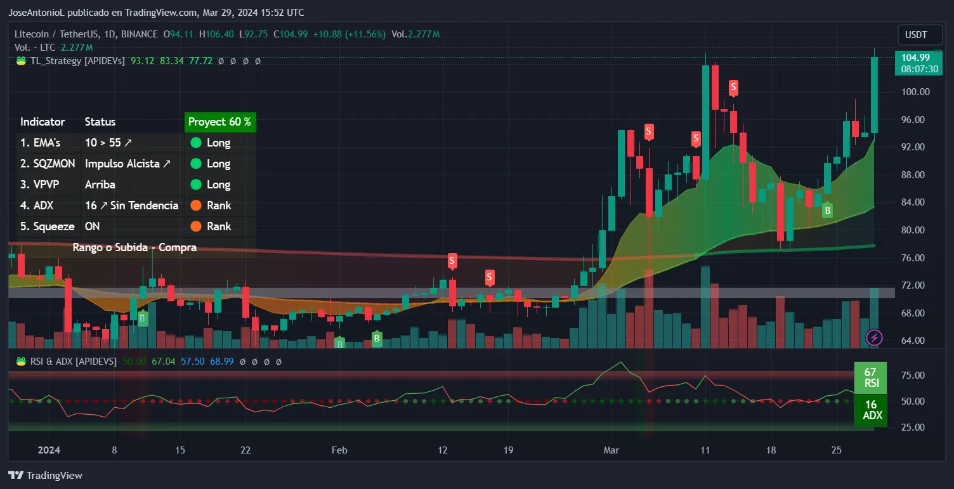The width and height of the screenshot is (954, 489).
Task: Click the TradingView logo at bottom left
Action: [45, 475]
